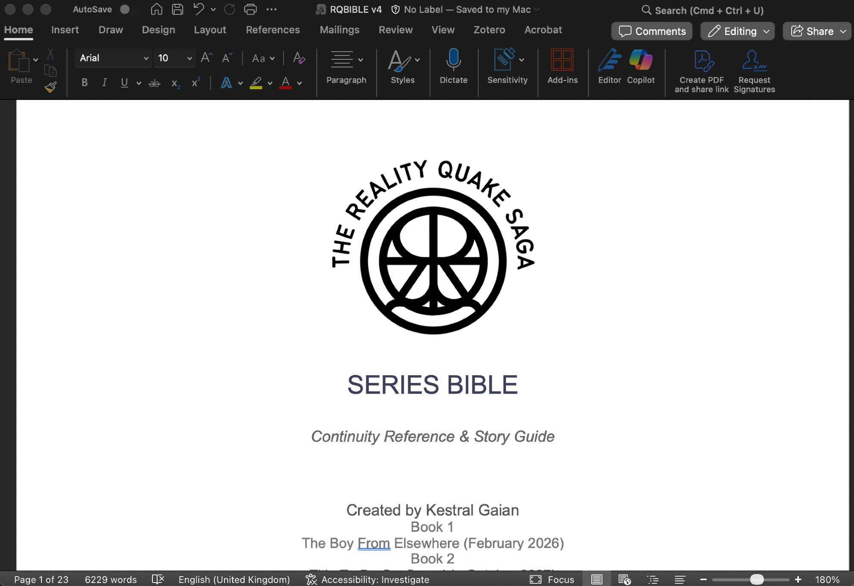Toggle Bold formatting
Image resolution: width=854 pixels, height=586 pixels.
(85, 83)
